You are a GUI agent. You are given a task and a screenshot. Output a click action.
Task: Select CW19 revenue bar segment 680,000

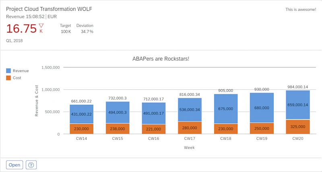262,108
